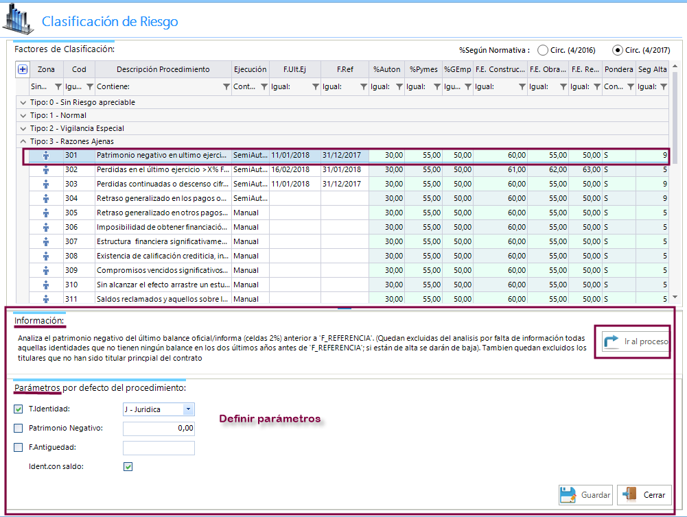Click the person icon in row 309
The width and height of the screenshot is (687, 517).
point(46,271)
